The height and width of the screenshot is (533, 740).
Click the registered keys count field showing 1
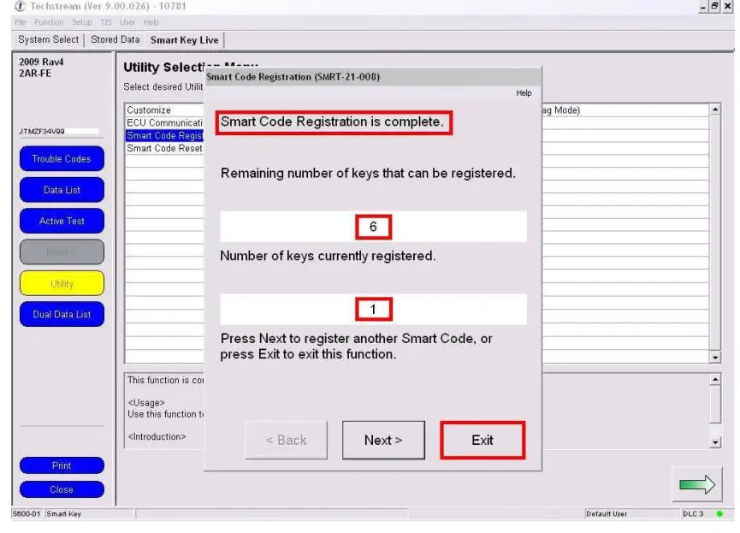point(373,309)
